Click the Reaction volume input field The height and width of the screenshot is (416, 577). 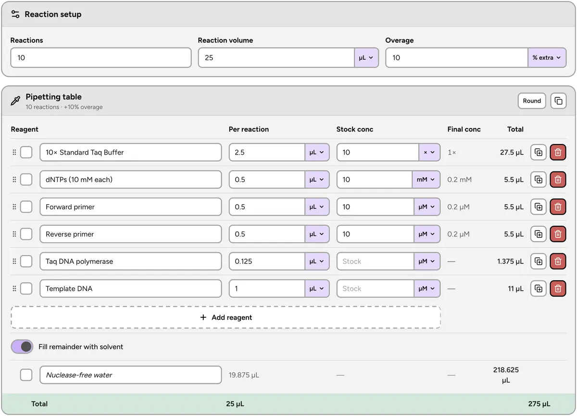coord(276,58)
